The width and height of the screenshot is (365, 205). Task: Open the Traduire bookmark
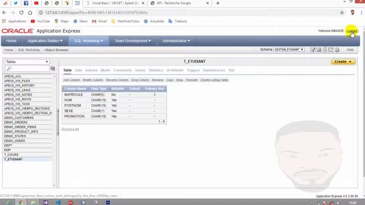point(177,21)
